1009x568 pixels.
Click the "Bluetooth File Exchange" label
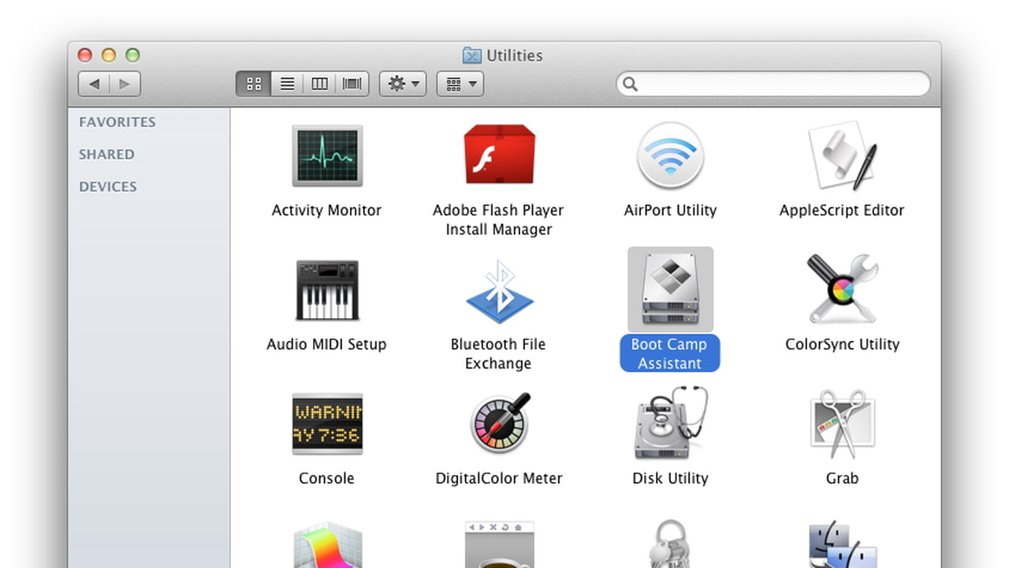tap(498, 353)
